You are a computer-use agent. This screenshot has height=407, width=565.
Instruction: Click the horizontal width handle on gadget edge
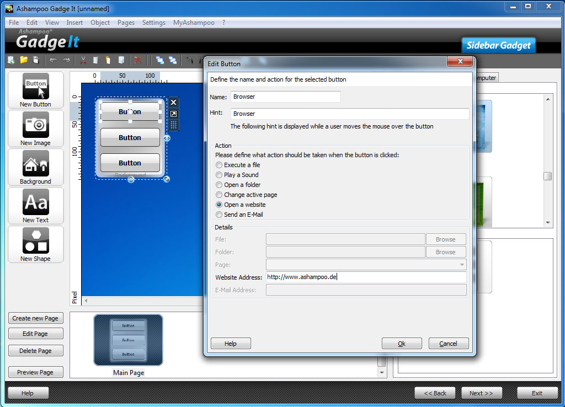point(167,138)
